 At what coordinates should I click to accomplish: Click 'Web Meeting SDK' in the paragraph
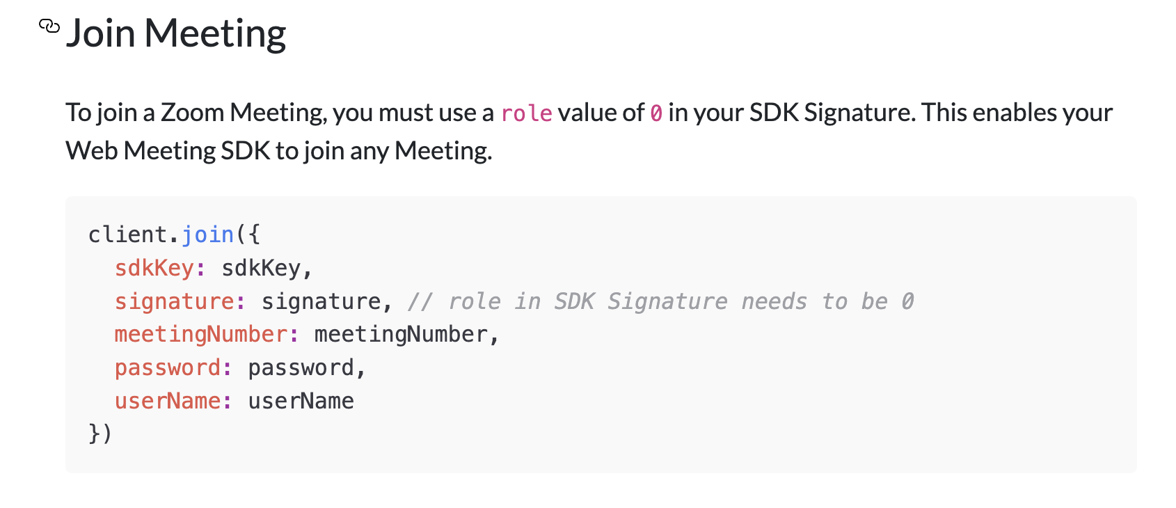[x=168, y=151]
